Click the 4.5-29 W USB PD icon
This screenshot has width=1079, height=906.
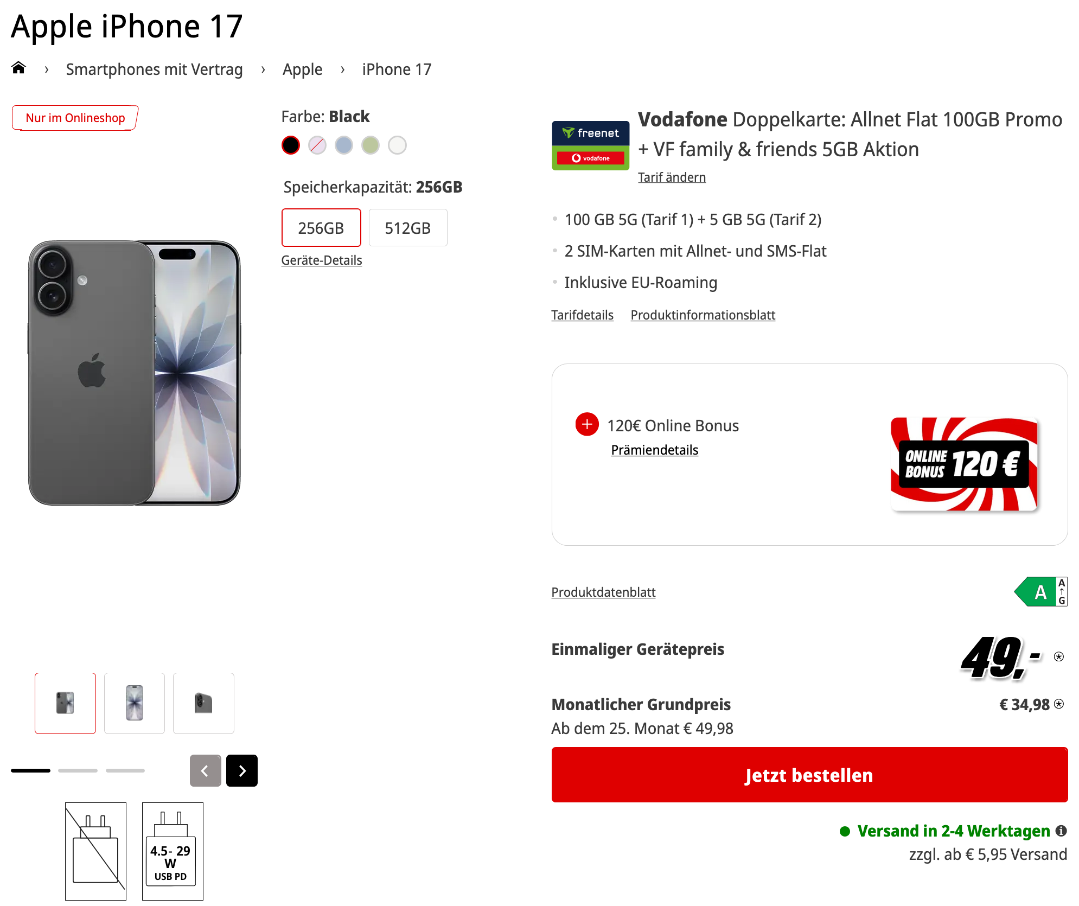173,851
